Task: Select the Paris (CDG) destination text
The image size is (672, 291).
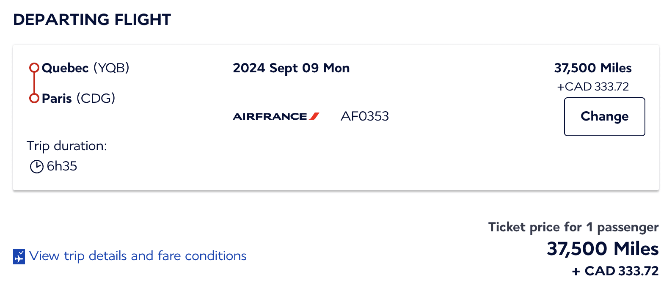Action: coord(79,98)
